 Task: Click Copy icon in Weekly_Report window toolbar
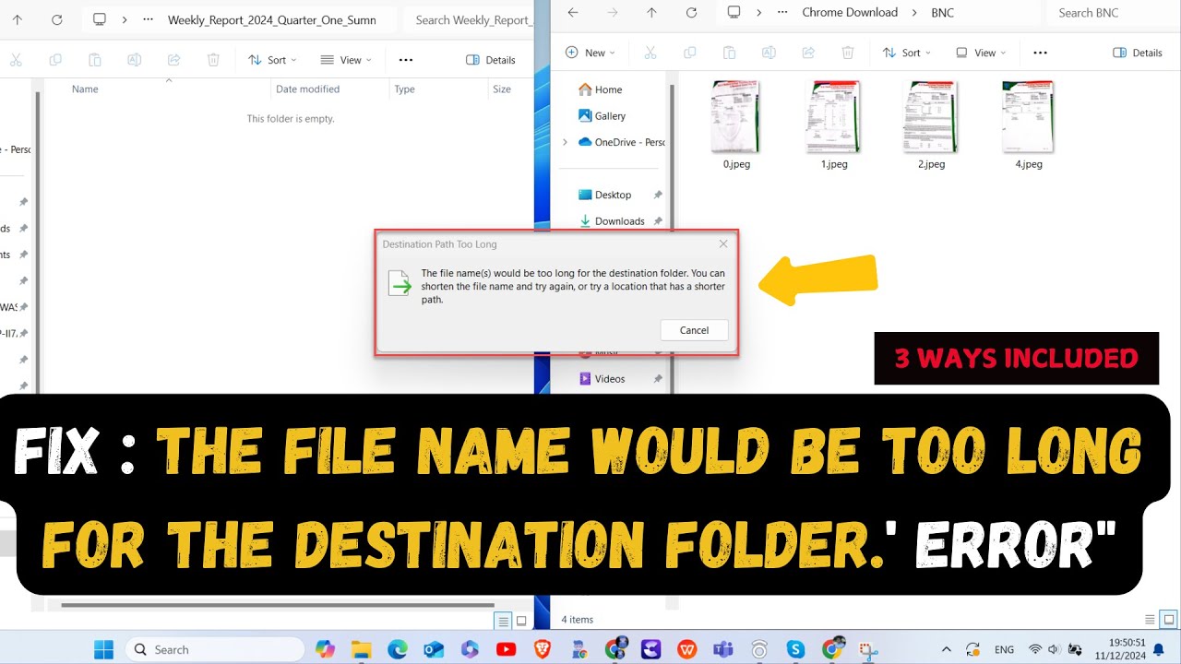[x=54, y=60]
